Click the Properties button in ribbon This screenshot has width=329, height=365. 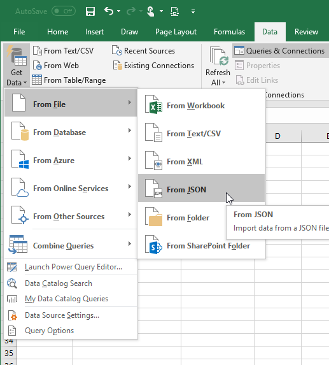[x=258, y=66]
